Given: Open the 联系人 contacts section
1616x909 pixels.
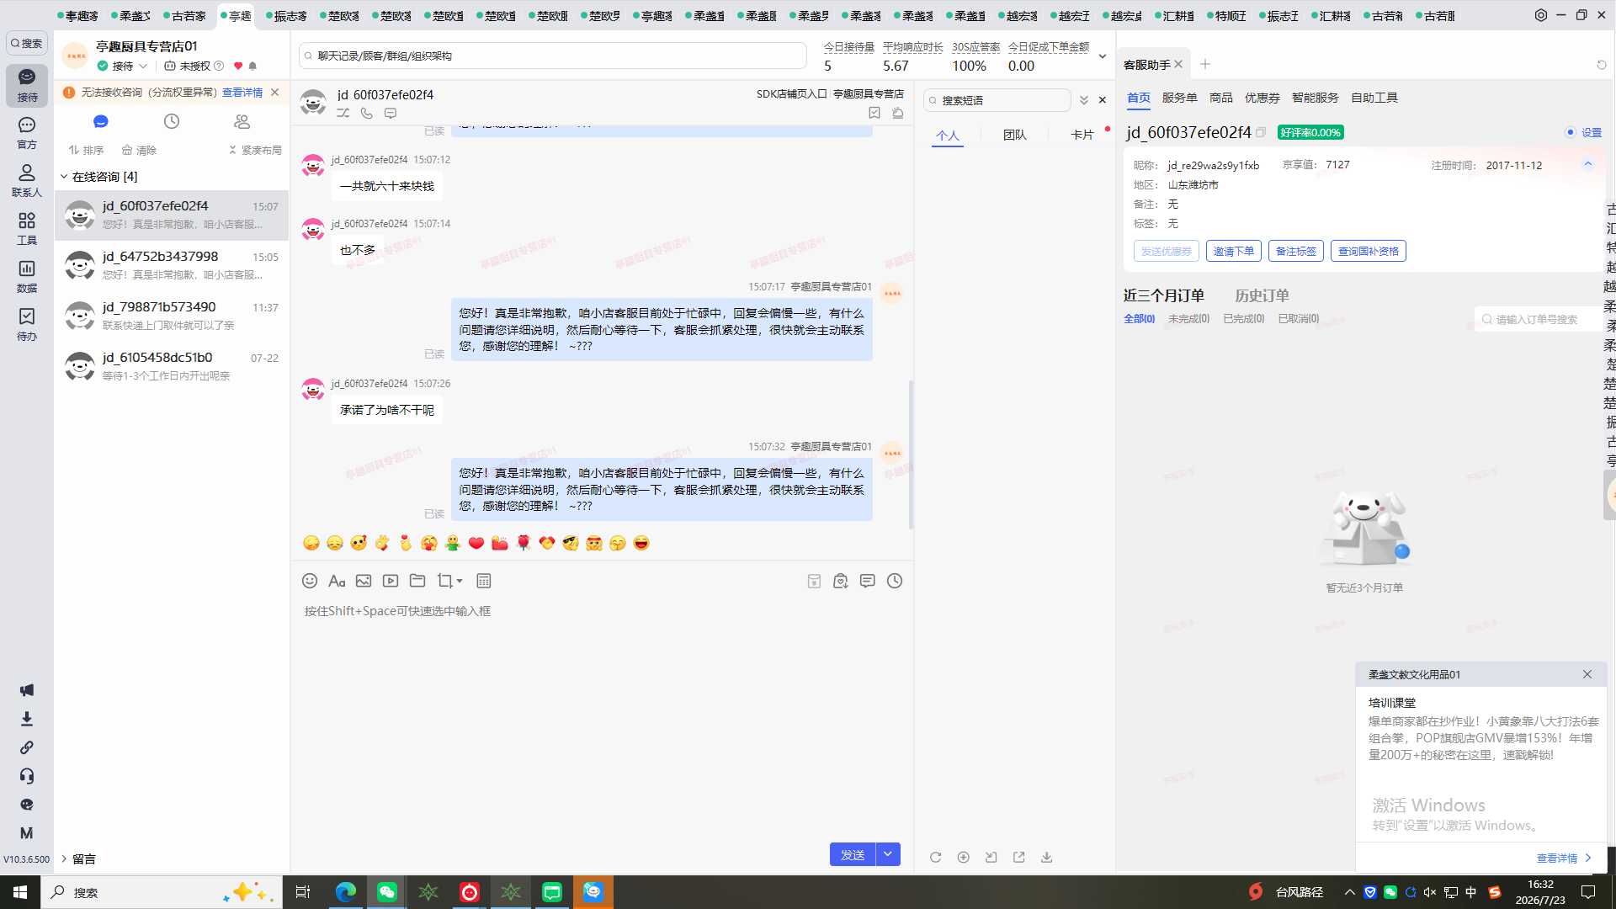Looking at the screenshot, I should (27, 181).
